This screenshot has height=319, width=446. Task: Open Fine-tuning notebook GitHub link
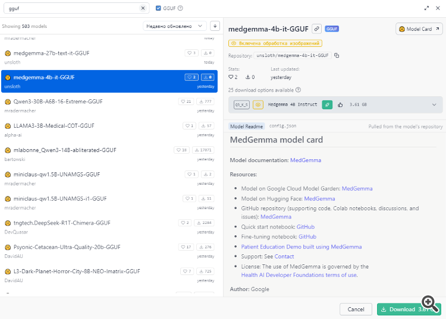coord(307,236)
